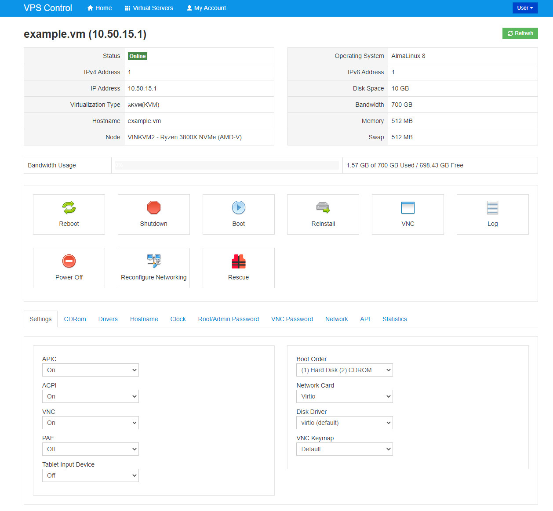
Task: Click the node value VINKVM2 - Ryzen 3800X
Action: click(185, 137)
